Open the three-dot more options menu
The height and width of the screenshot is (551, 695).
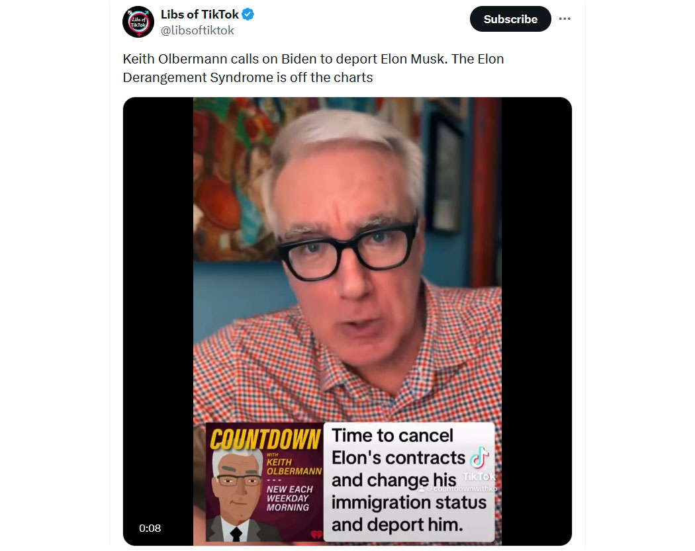564,19
